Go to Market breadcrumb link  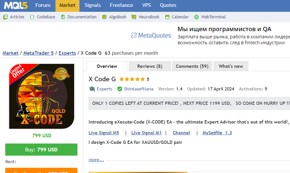(10, 53)
